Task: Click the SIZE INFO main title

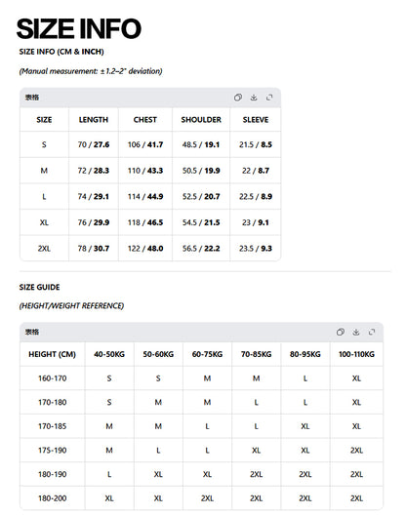Action: (x=79, y=28)
